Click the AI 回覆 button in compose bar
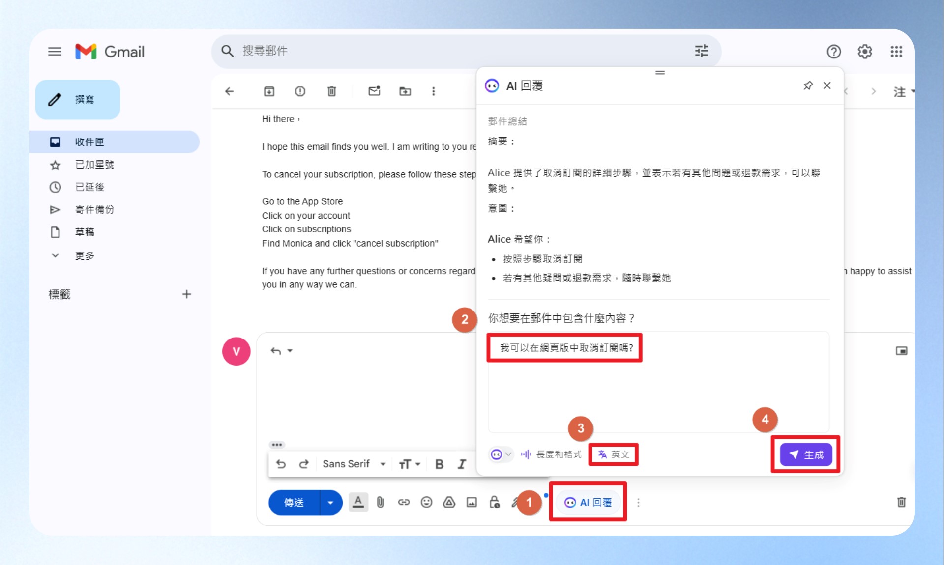The height and width of the screenshot is (565, 944). click(x=588, y=502)
